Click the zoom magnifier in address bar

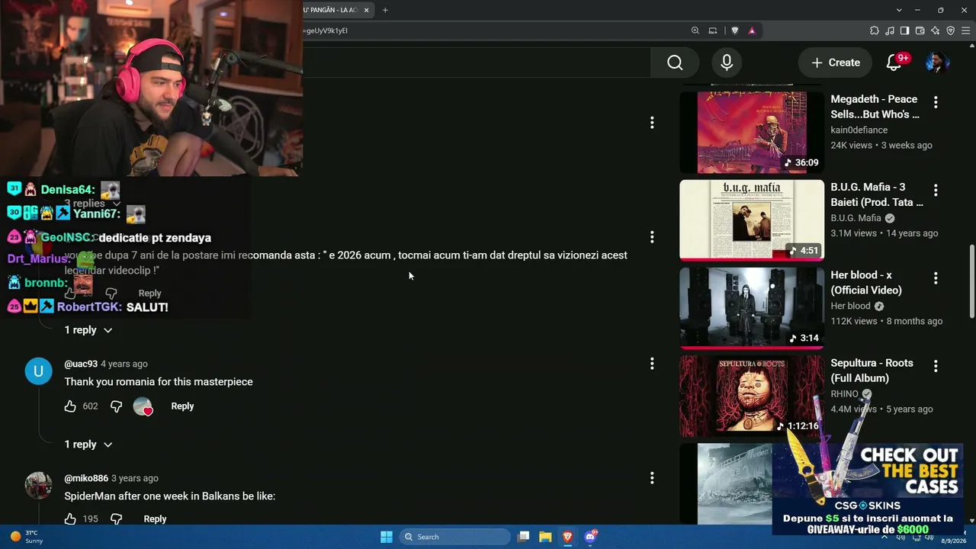pos(695,30)
